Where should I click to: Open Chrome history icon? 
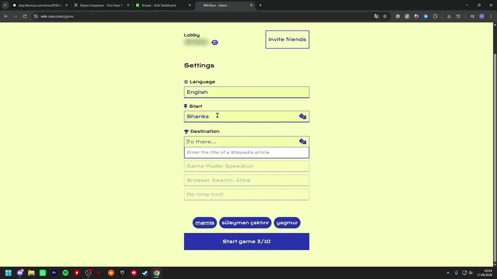[458, 16]
